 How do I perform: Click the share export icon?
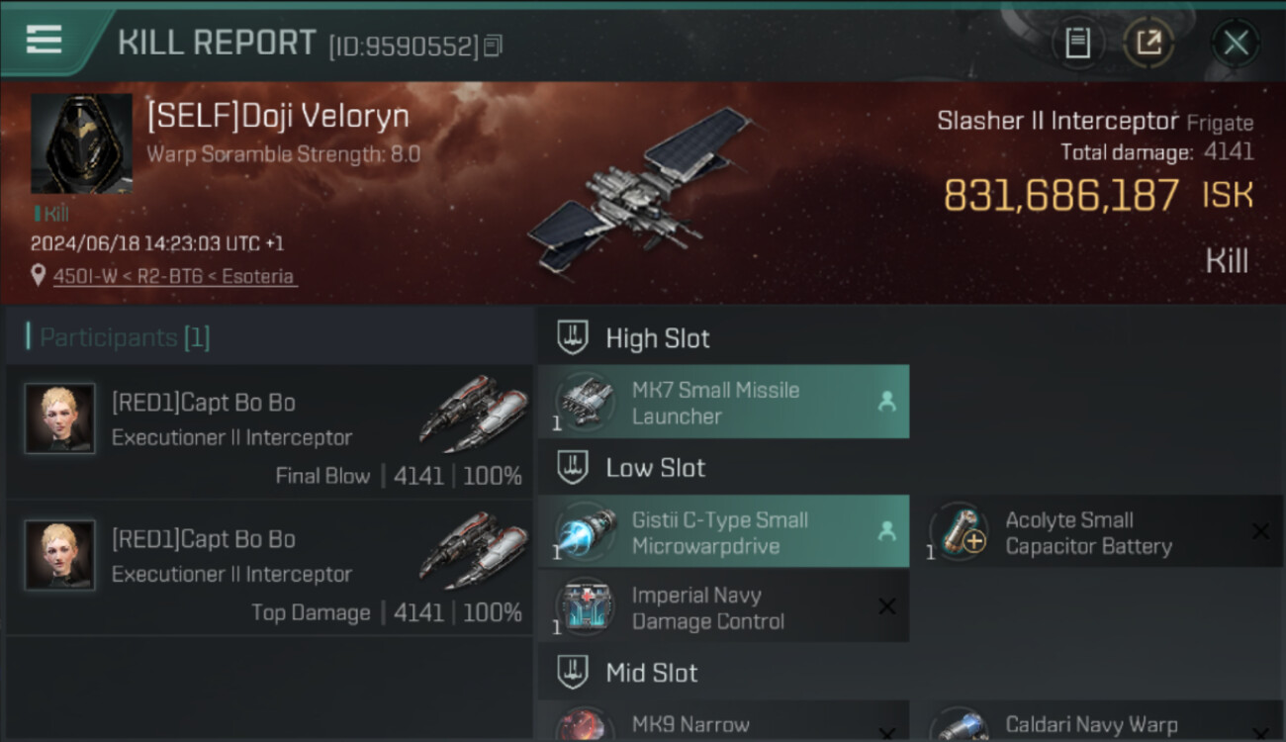tap(1148, 43)
